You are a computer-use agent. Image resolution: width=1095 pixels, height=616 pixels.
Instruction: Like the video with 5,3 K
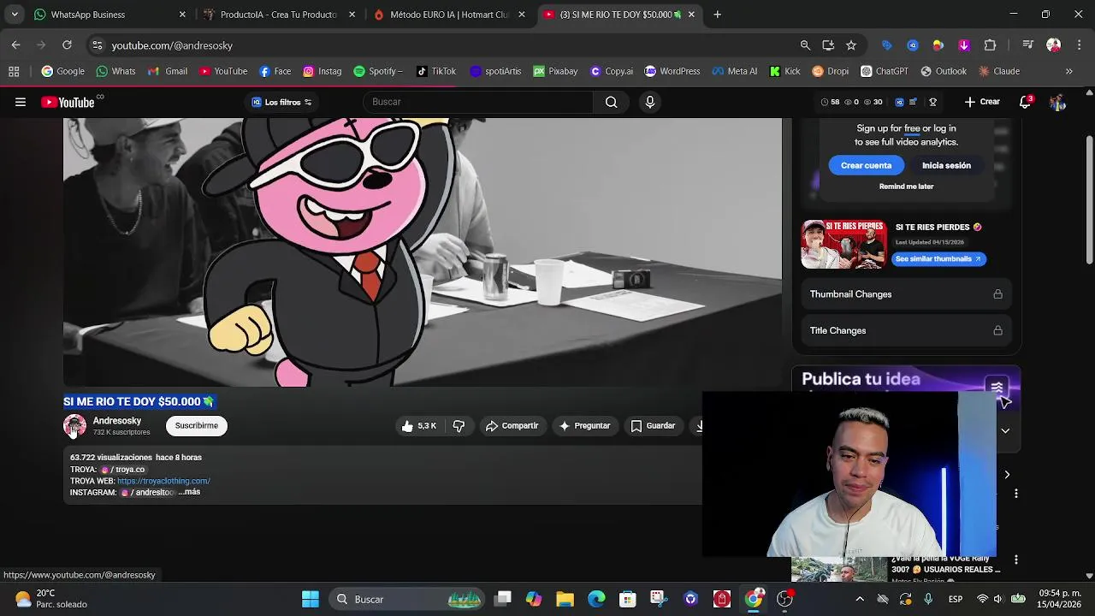point(419,426)
